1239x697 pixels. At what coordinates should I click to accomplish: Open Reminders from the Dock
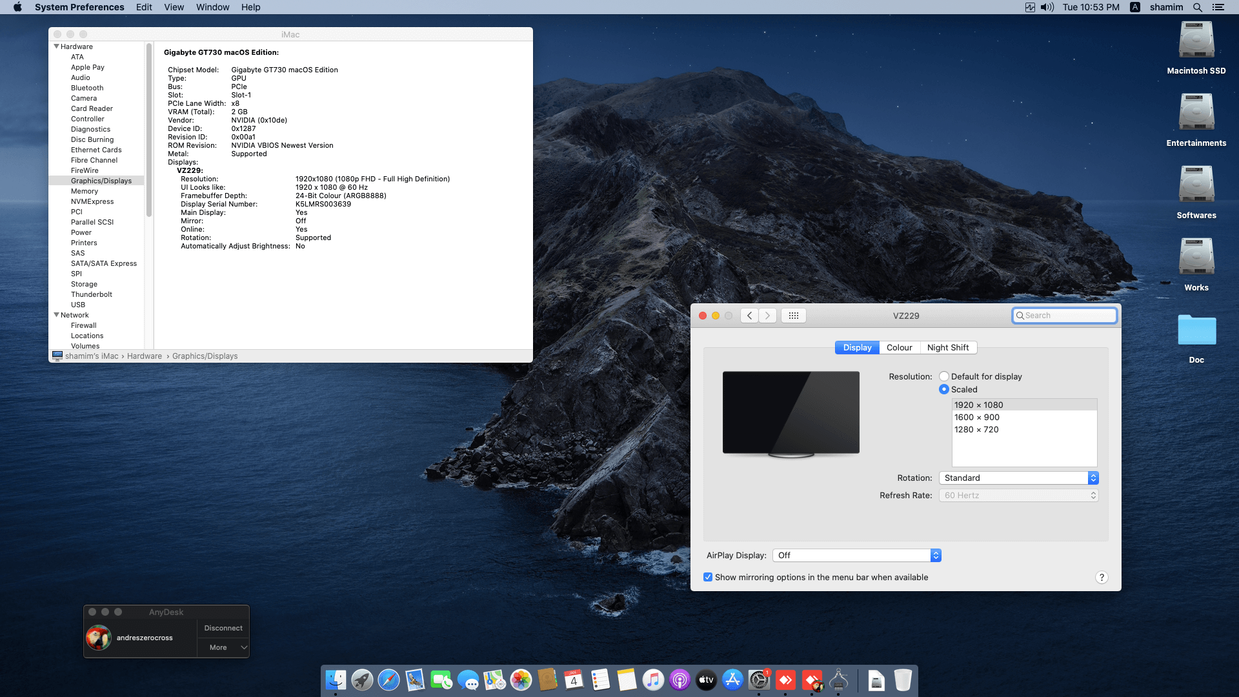(600, 680)
